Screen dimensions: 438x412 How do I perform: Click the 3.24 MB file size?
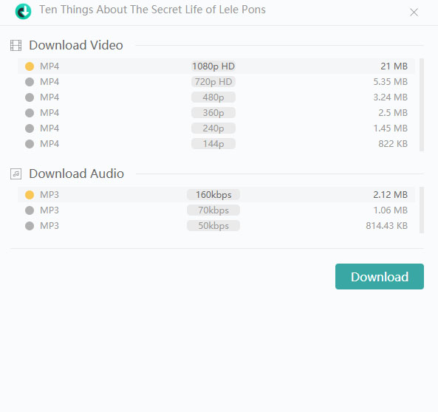pyautogui.click(x=391, y=97)
